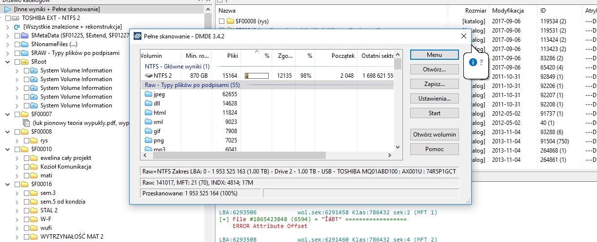Tick the $F00008 (rys) checkbox in the file list
The height and width of the screenshot is (242, 597).
point(222,21)
